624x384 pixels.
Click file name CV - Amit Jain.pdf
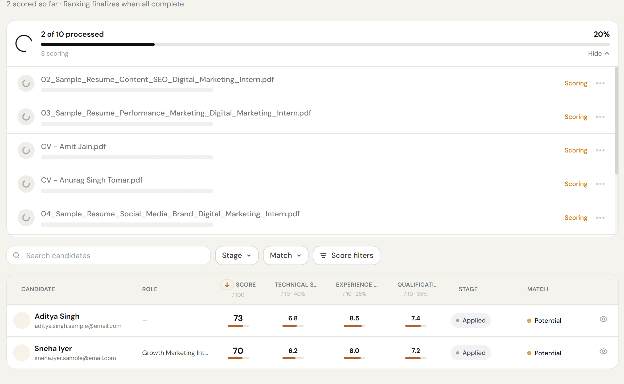click(x=73, y=147)
